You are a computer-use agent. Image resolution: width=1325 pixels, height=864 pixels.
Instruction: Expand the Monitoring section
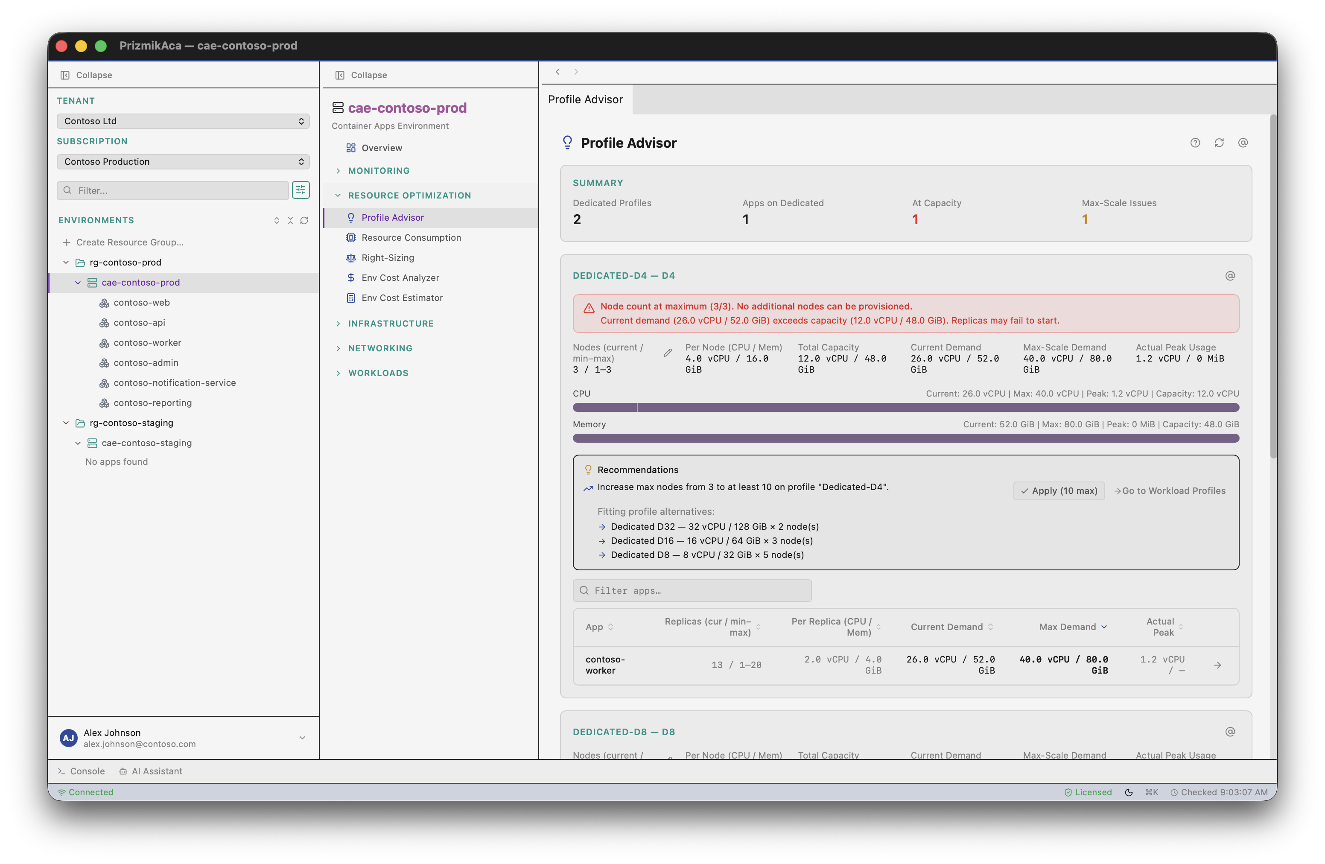click(379, 171)
